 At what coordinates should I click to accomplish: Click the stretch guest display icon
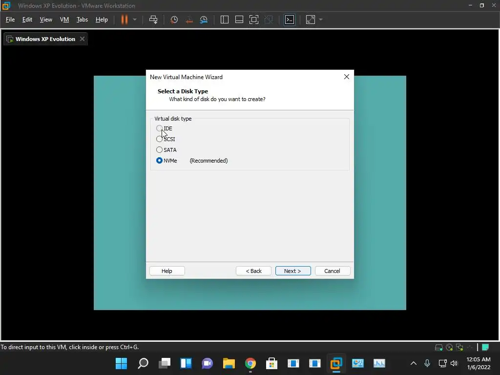(311, 20)
